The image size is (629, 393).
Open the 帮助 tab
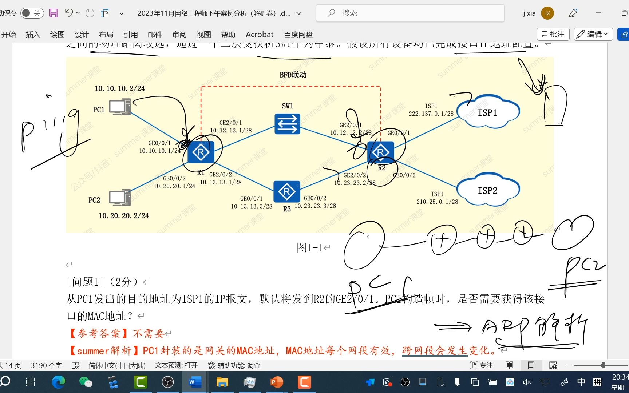[228, 35]
